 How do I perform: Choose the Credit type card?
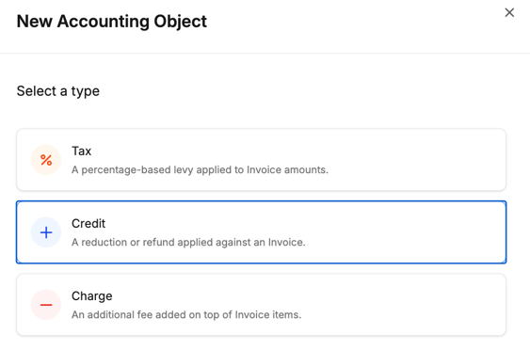(262, 232)
